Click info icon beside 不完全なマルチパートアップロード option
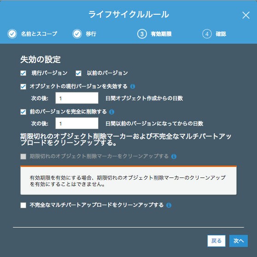 169,205
